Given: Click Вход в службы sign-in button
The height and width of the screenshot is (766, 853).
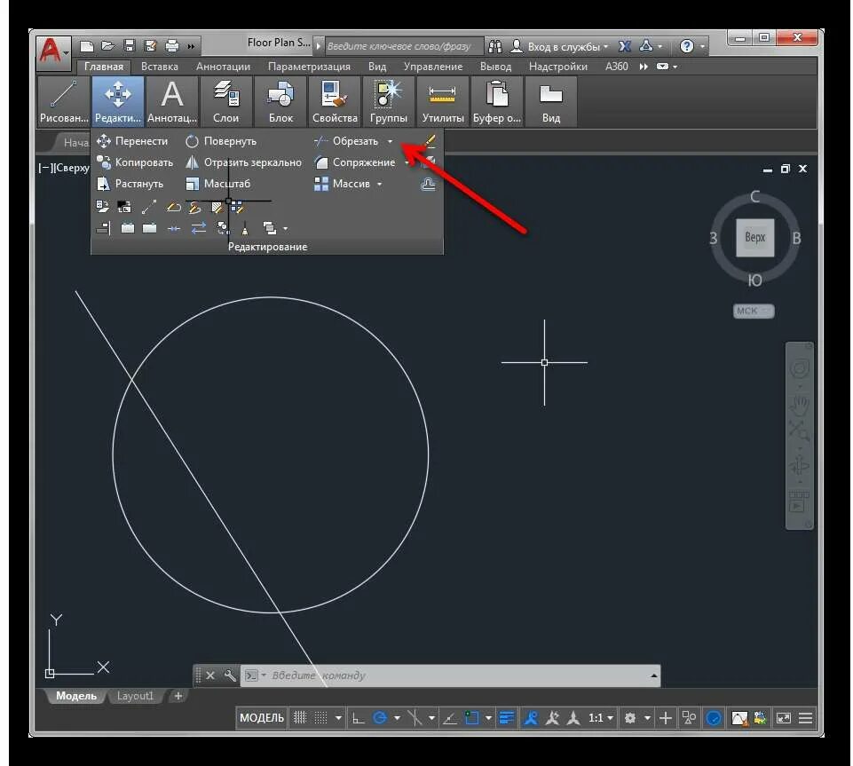Looking at the screenshot, I should point(560,47).
